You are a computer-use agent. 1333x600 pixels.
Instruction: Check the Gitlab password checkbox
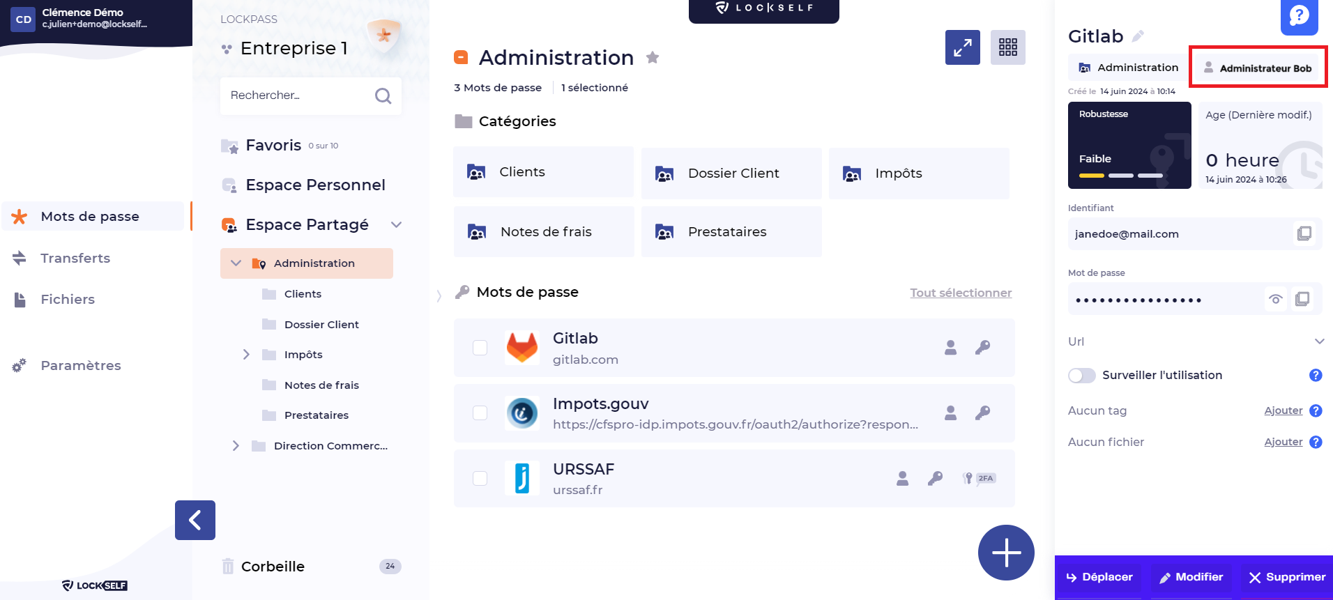pos(480,348)
